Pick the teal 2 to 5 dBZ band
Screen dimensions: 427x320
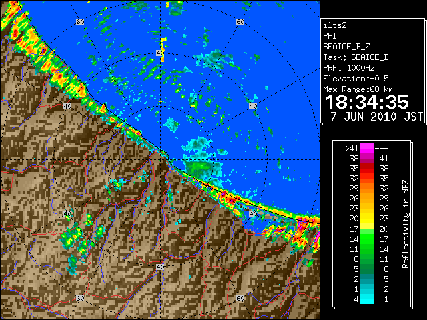[367, 279]
